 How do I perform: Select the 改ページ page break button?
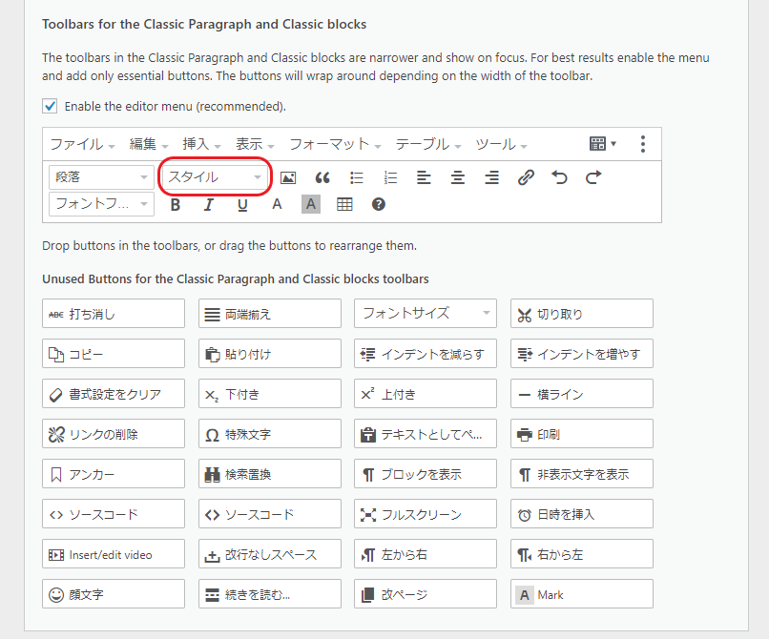426,594
